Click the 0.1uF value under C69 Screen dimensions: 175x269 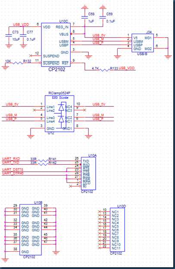click(110, 22)
